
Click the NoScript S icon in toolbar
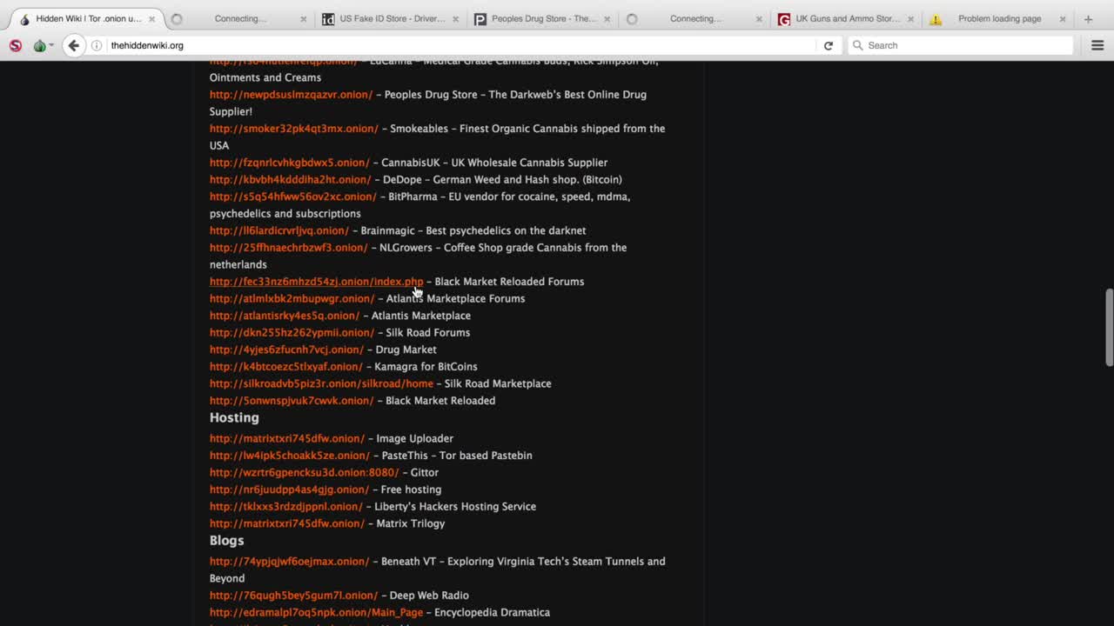(16, 45)
